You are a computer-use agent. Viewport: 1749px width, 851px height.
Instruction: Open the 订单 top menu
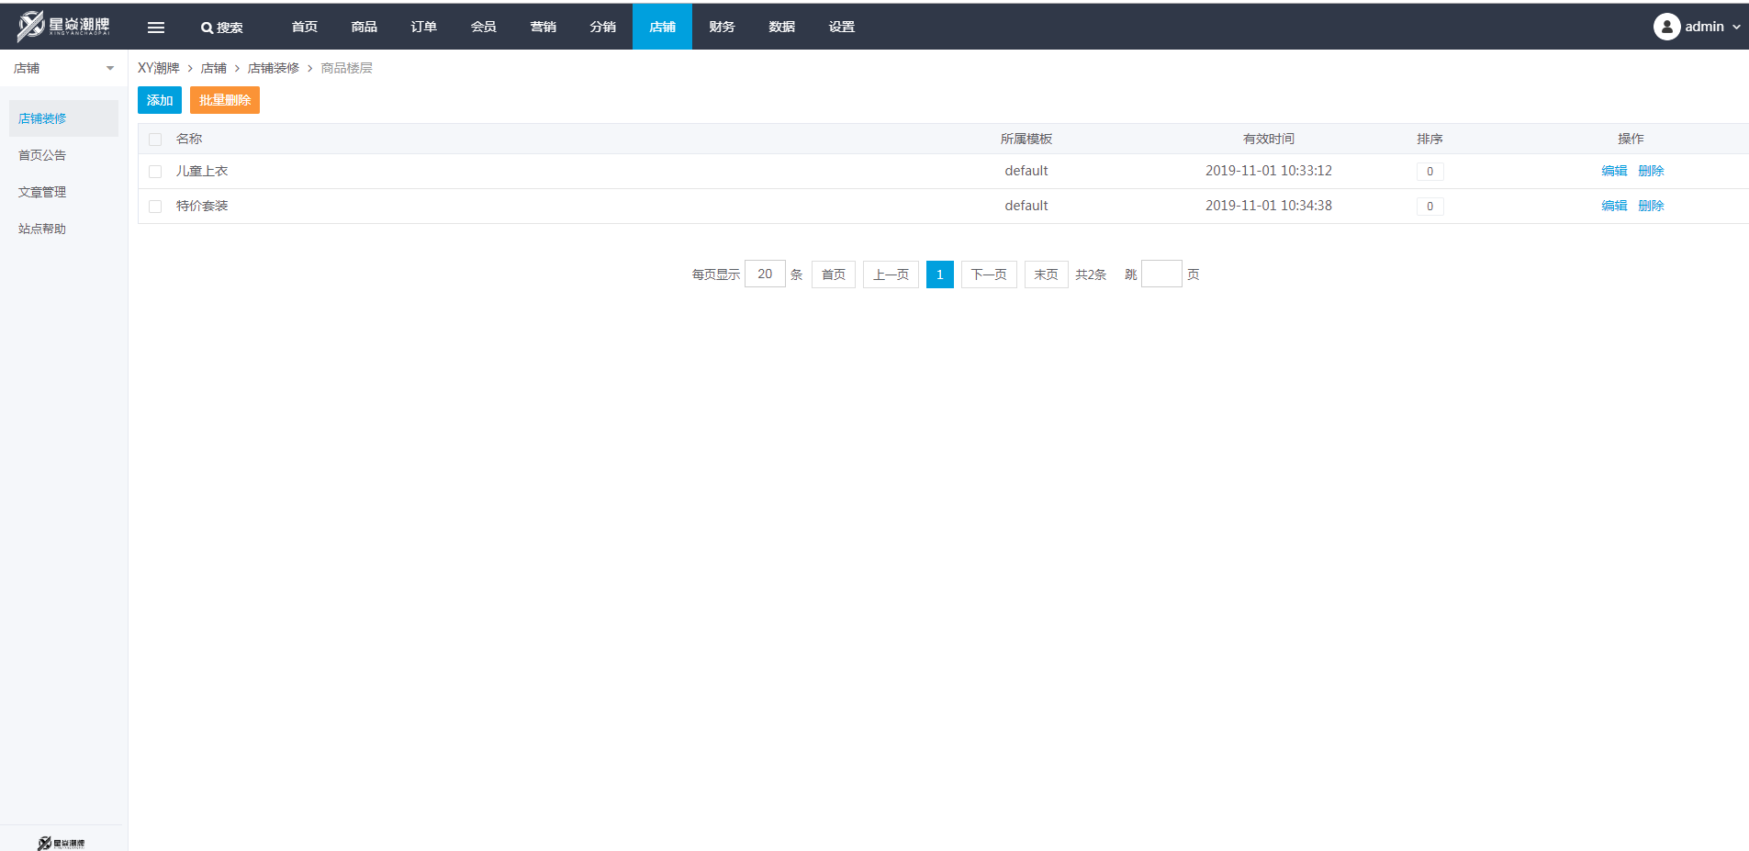[424, 27]
